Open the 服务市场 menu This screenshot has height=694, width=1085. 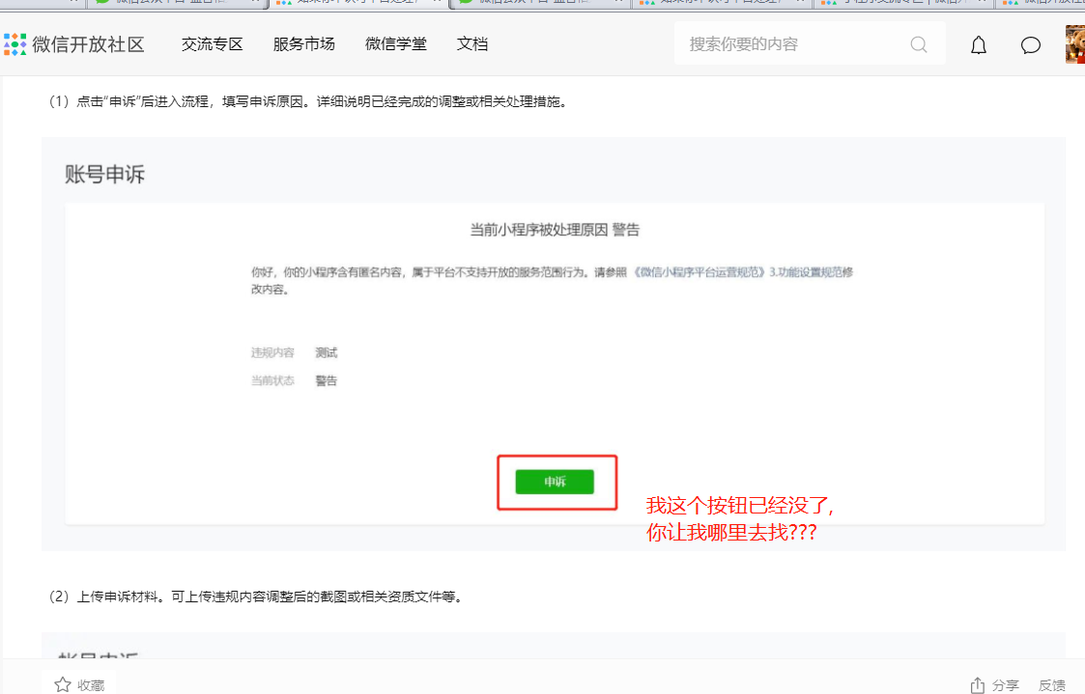pos(303,44)
